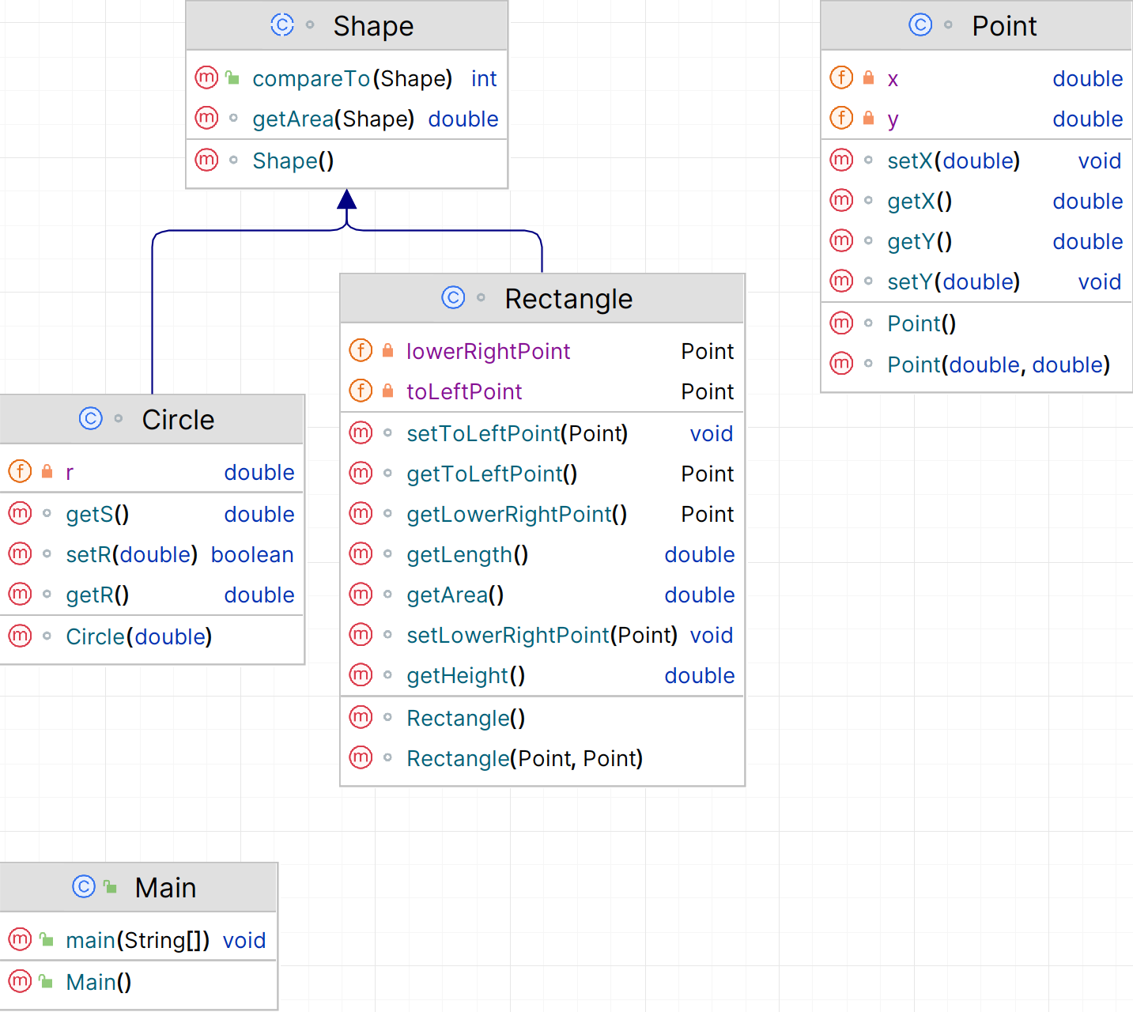Click the field icon beside x in Point

(x=841, y=77)
